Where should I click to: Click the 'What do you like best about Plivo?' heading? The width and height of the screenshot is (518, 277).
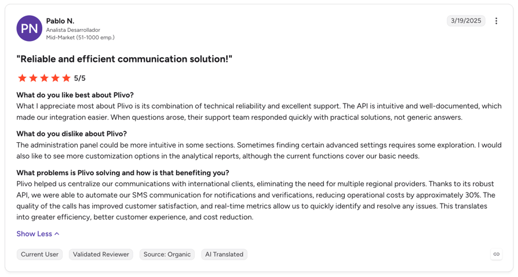[75, 95]
